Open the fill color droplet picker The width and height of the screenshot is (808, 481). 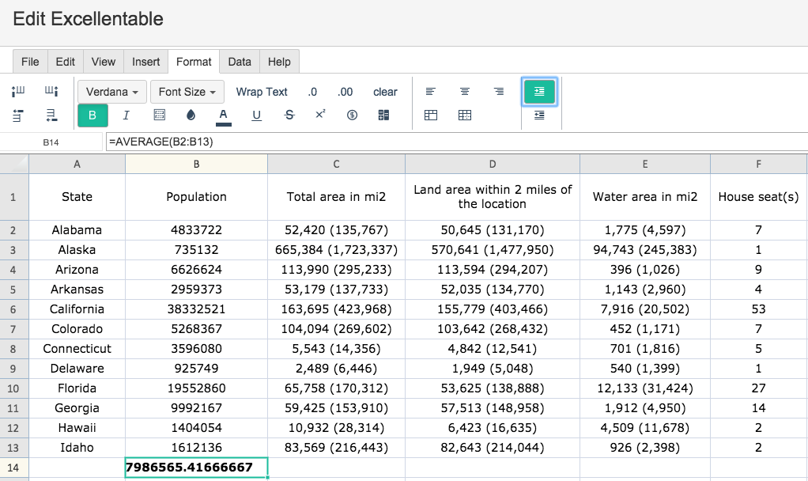coord(191,115)
